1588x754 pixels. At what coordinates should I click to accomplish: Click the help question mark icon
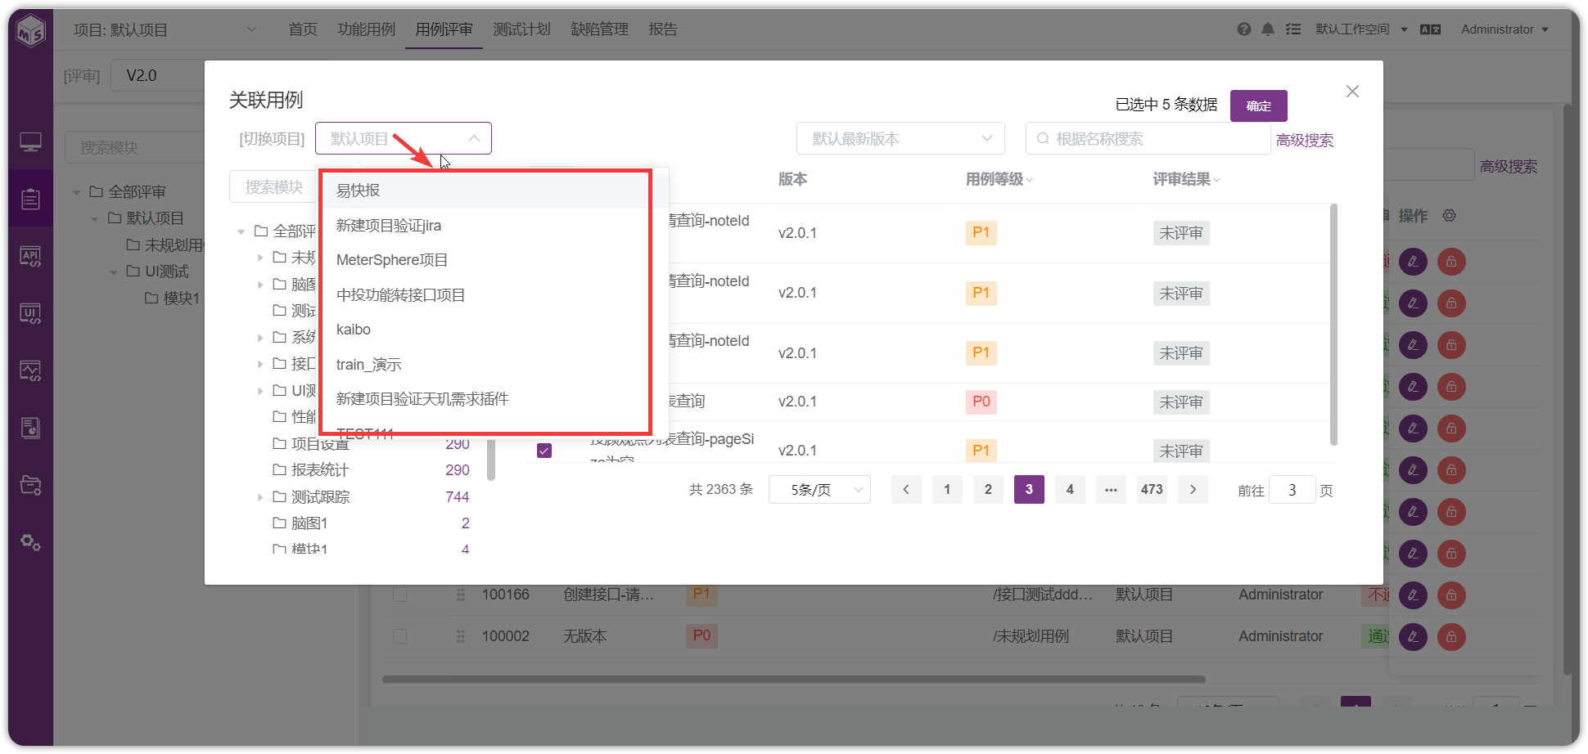pos(1244,29)
